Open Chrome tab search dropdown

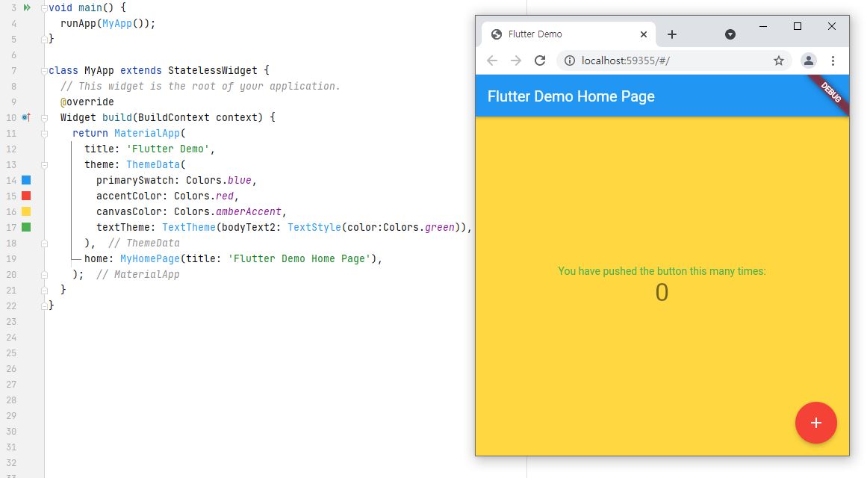[x=730, y=34]
